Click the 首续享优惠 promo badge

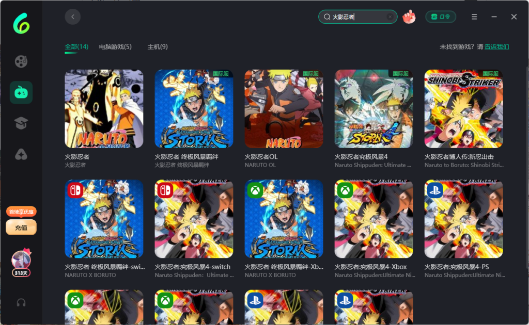coord(21,212)
